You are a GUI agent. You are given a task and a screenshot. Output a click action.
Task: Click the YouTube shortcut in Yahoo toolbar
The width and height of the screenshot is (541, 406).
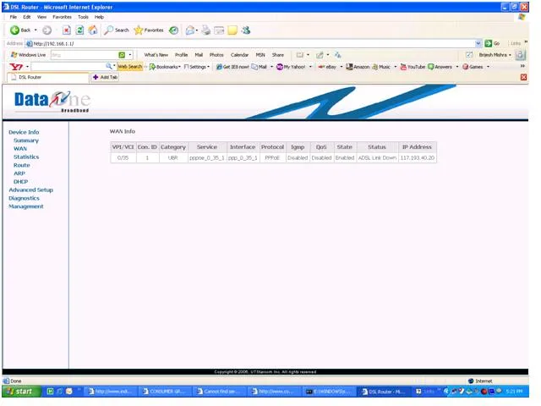(x=413, y=66)
